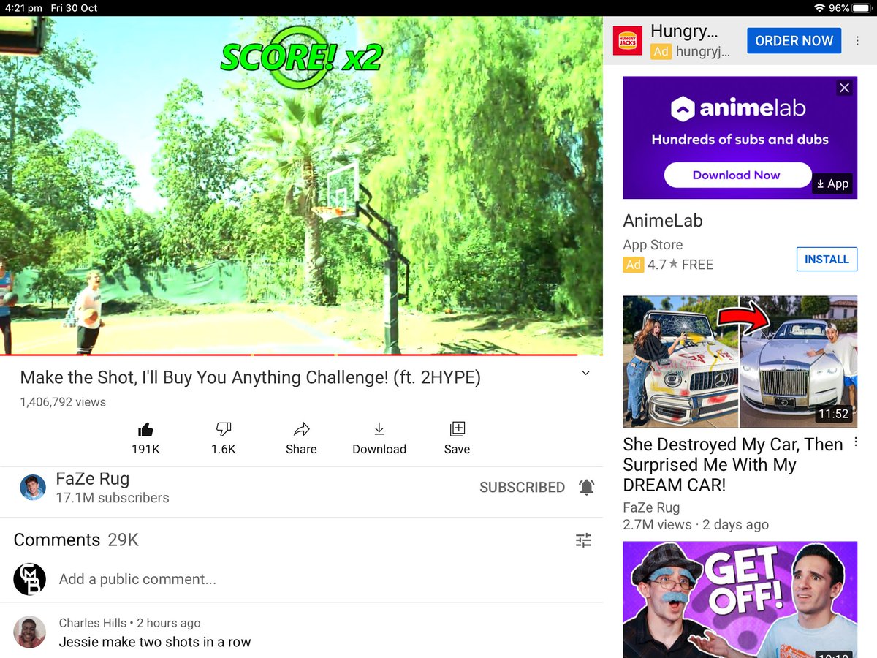Tap the user profile avatar beside comment box
Screen dimensions: 877x658
coord(30,579)
